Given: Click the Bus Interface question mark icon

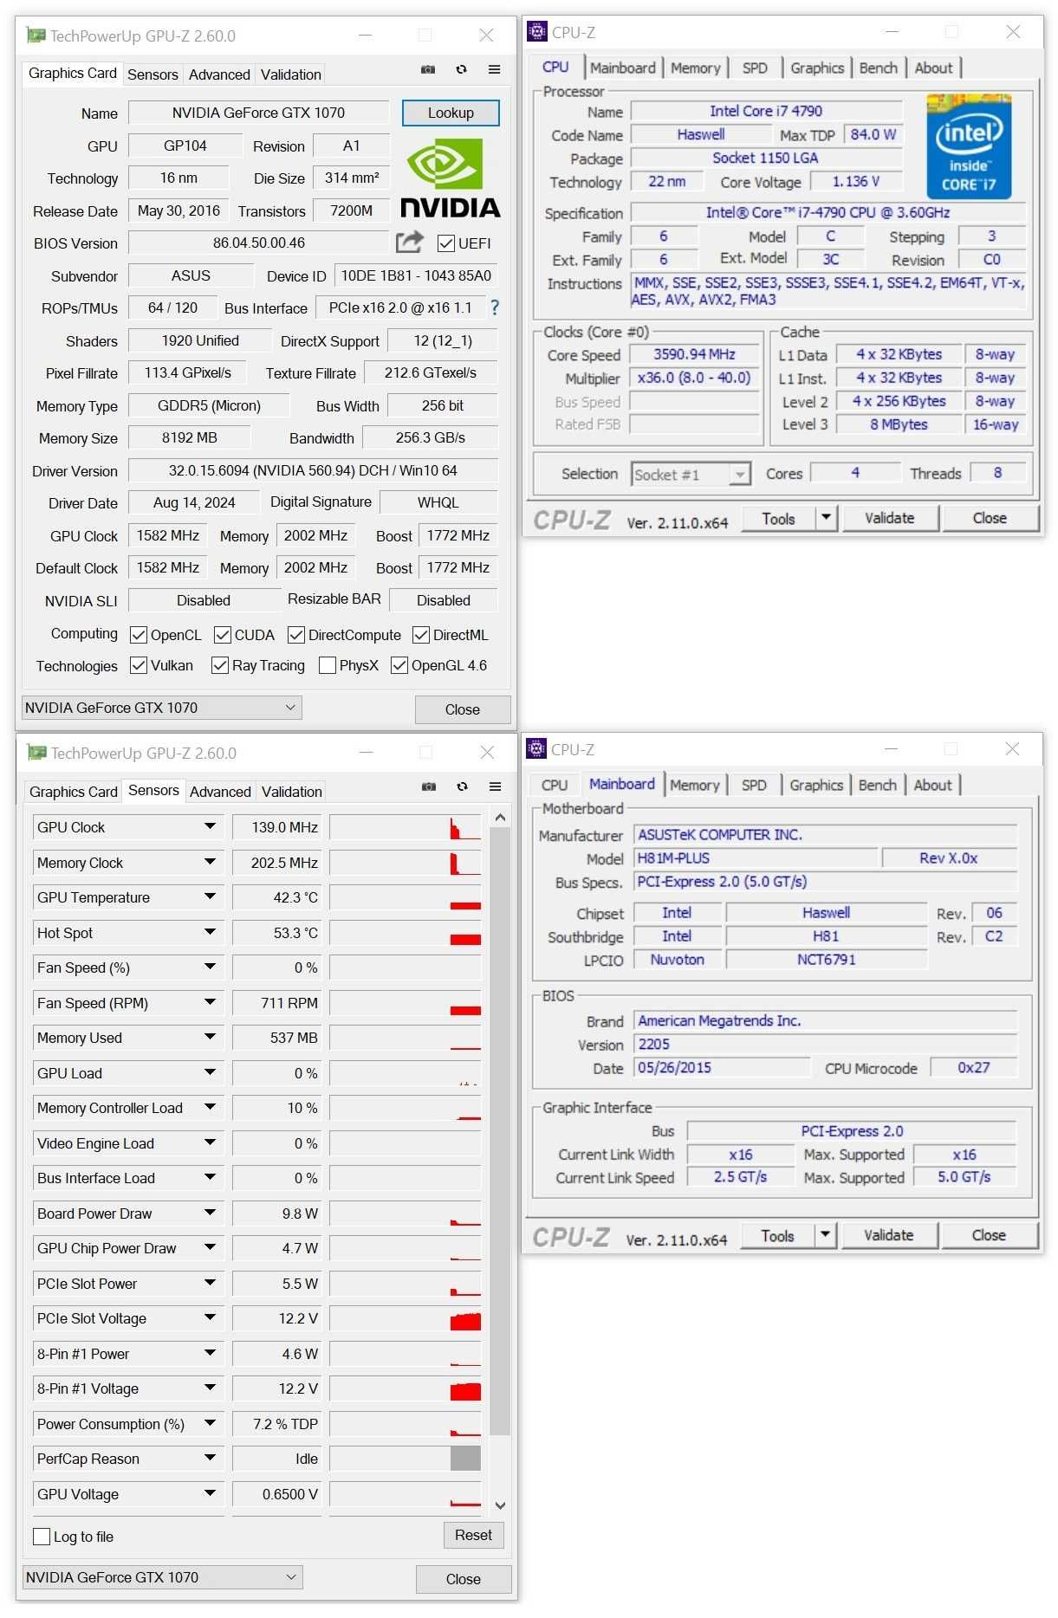Looking at the screenshot, I should coord(495,307).
